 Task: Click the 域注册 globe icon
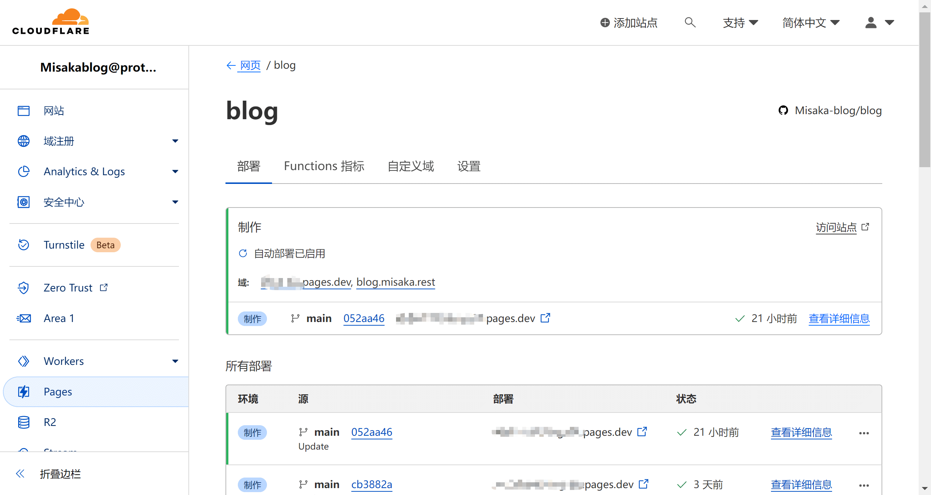click(x=24, y=141)
